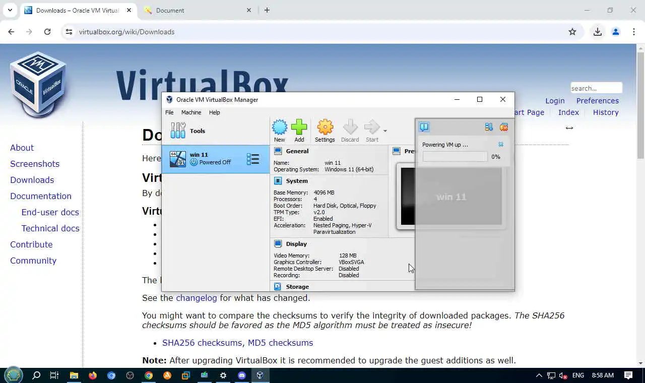
Task: Open the Screenshots sidebar link
Action: pyautogui.click(x=35, y=164)
